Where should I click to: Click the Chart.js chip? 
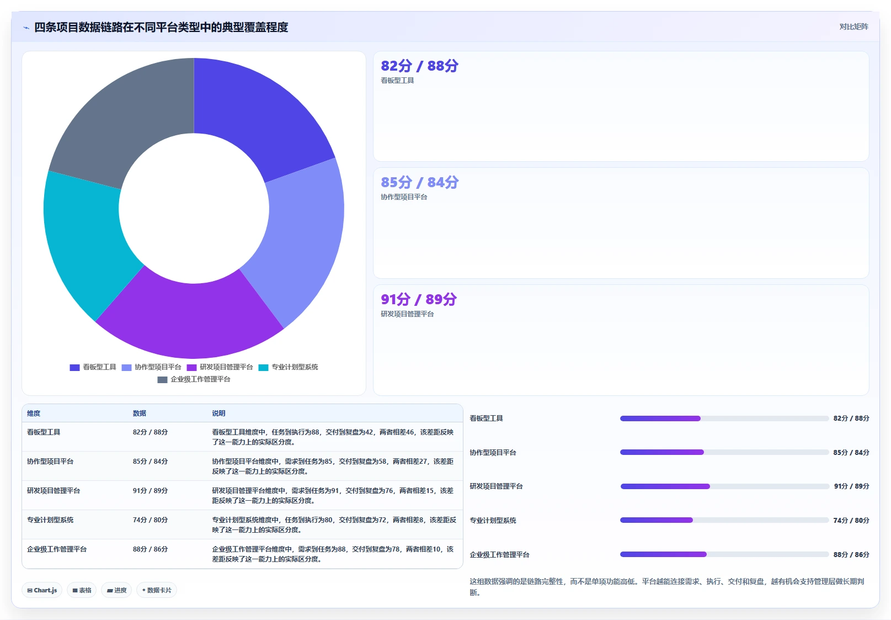pos(42,590)
